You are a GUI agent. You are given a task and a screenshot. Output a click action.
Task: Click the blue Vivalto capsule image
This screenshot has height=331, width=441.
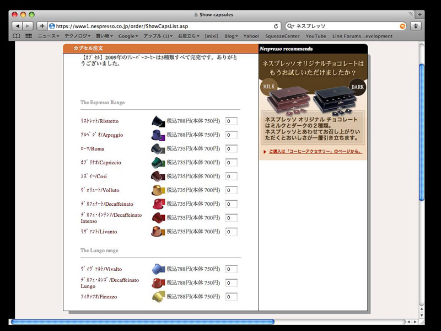click(158, 269)
